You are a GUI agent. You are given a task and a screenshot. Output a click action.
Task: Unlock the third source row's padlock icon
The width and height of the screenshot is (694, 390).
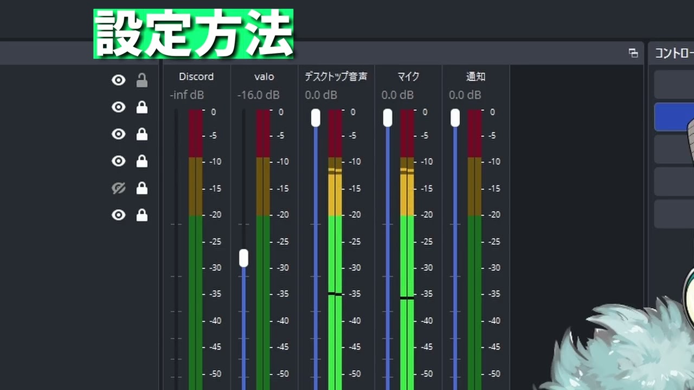[x=142, y=134]
